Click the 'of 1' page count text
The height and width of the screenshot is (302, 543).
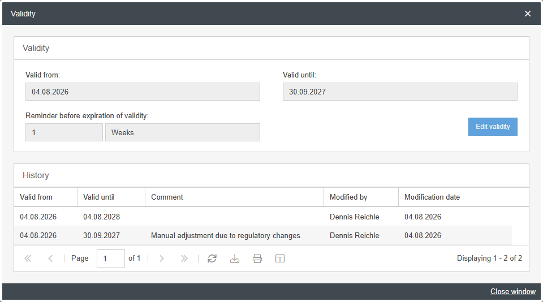[135, 258]
